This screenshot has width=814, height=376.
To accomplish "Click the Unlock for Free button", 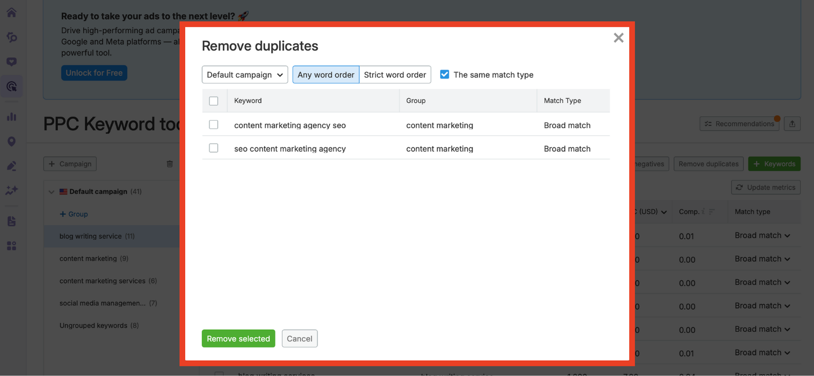I will point(94,73).
